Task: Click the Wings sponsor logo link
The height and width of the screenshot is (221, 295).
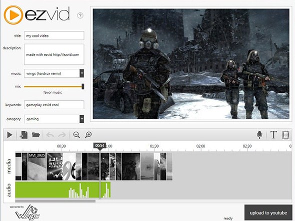Action: coord(27,213)
